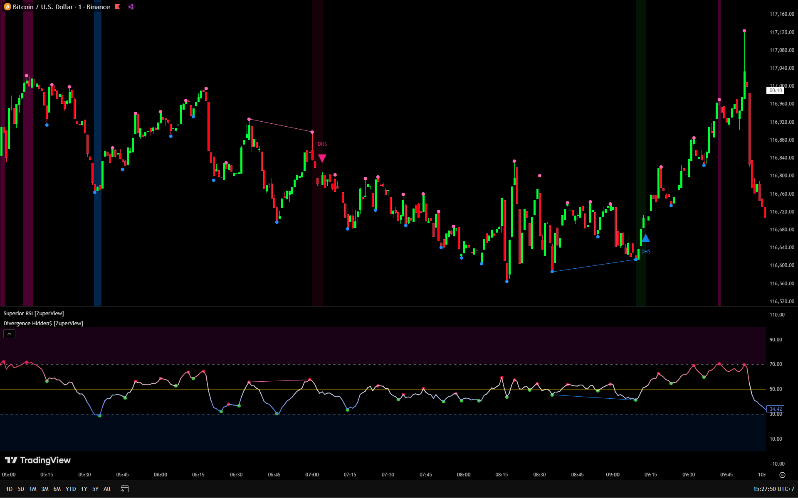Select the 1D time range
Viewport: 798px width, 498px height.
[x=9, y=489]
